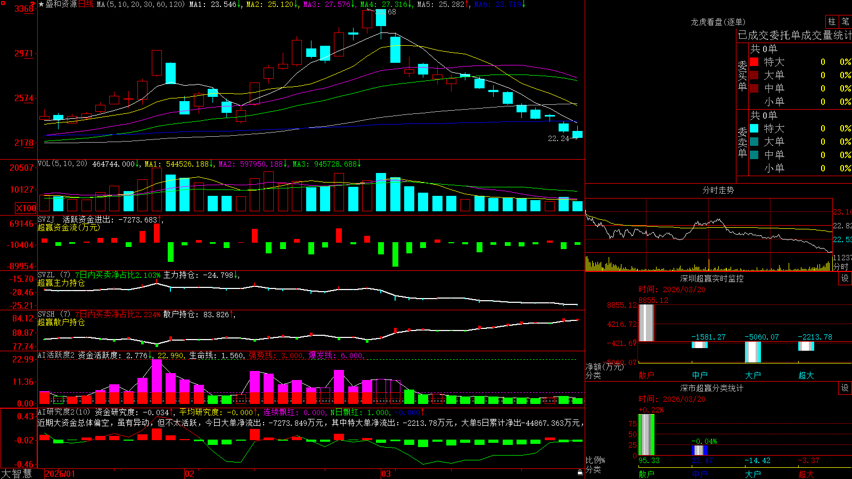The height and width of the screenshot is (479, 852).
Task: Click the 超赢资金流(万元) label
Action: pyautogui.click(x=69, y=227)
